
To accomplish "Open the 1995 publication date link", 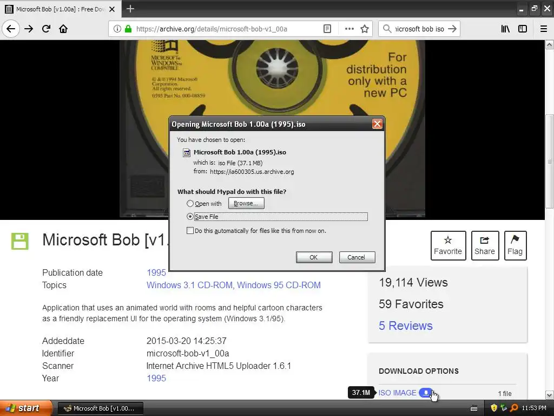I will tap(156, 273).
